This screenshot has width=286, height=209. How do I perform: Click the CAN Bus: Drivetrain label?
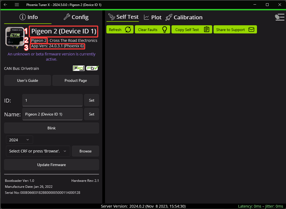point(21,68)
